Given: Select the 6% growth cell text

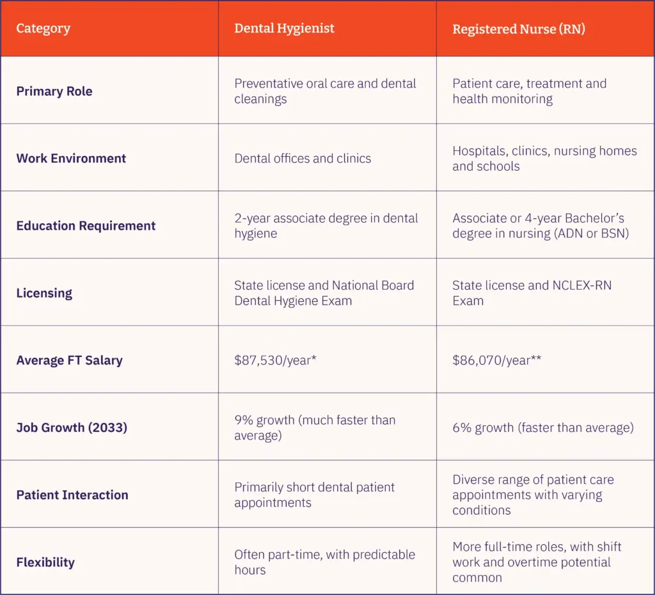Looking at the screenshot, I should click(x=543, y=427).
